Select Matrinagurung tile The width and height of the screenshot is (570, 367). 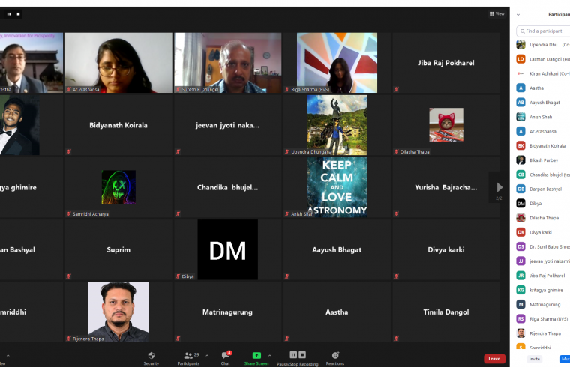tap(227, 312)
